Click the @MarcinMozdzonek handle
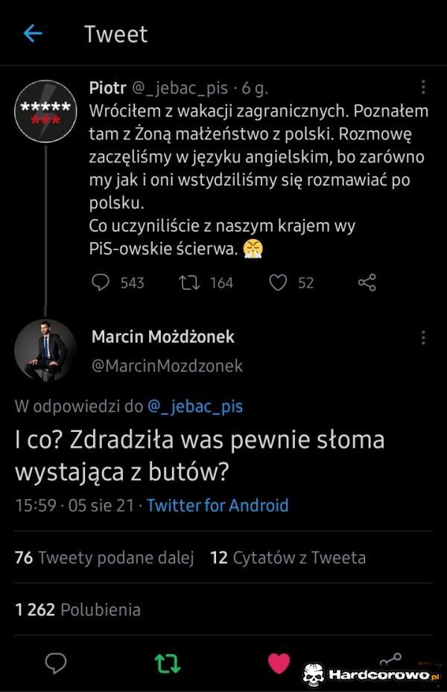This screenshot has width=447, height=692. [167, 366]
